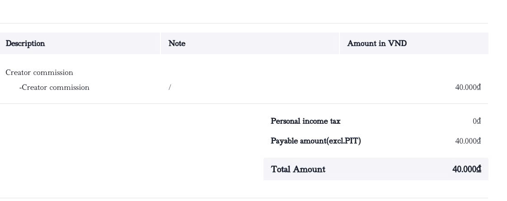Click the Personal income tax label

(x=305, y=121)
